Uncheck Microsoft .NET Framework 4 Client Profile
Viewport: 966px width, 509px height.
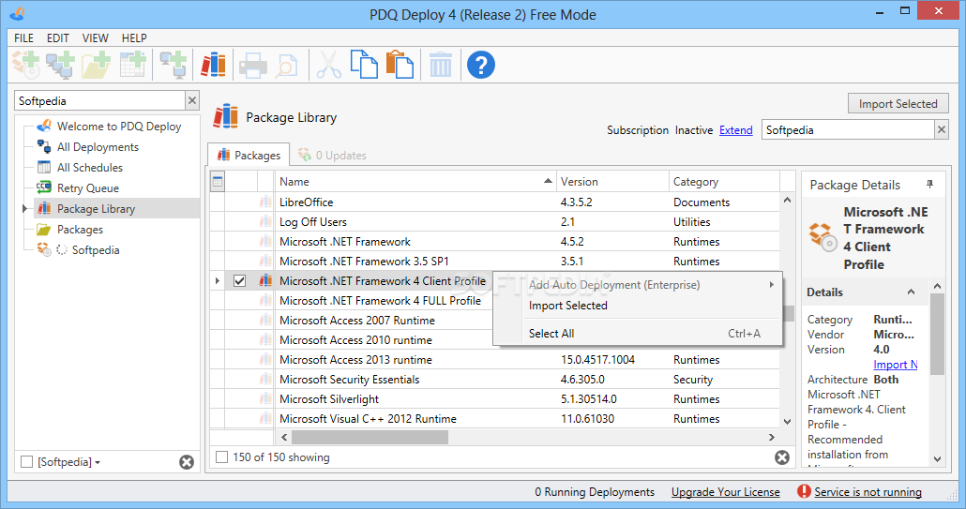click(240, 280)
